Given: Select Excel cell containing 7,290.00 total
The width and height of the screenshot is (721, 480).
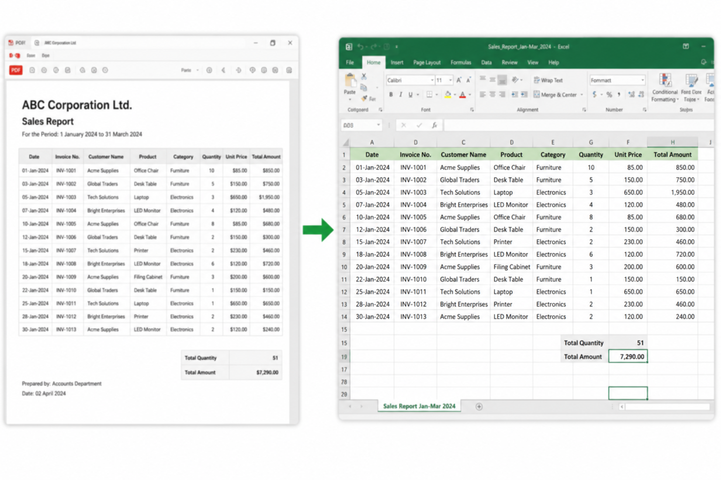Looking at the screenshot, I should point(628,356).
